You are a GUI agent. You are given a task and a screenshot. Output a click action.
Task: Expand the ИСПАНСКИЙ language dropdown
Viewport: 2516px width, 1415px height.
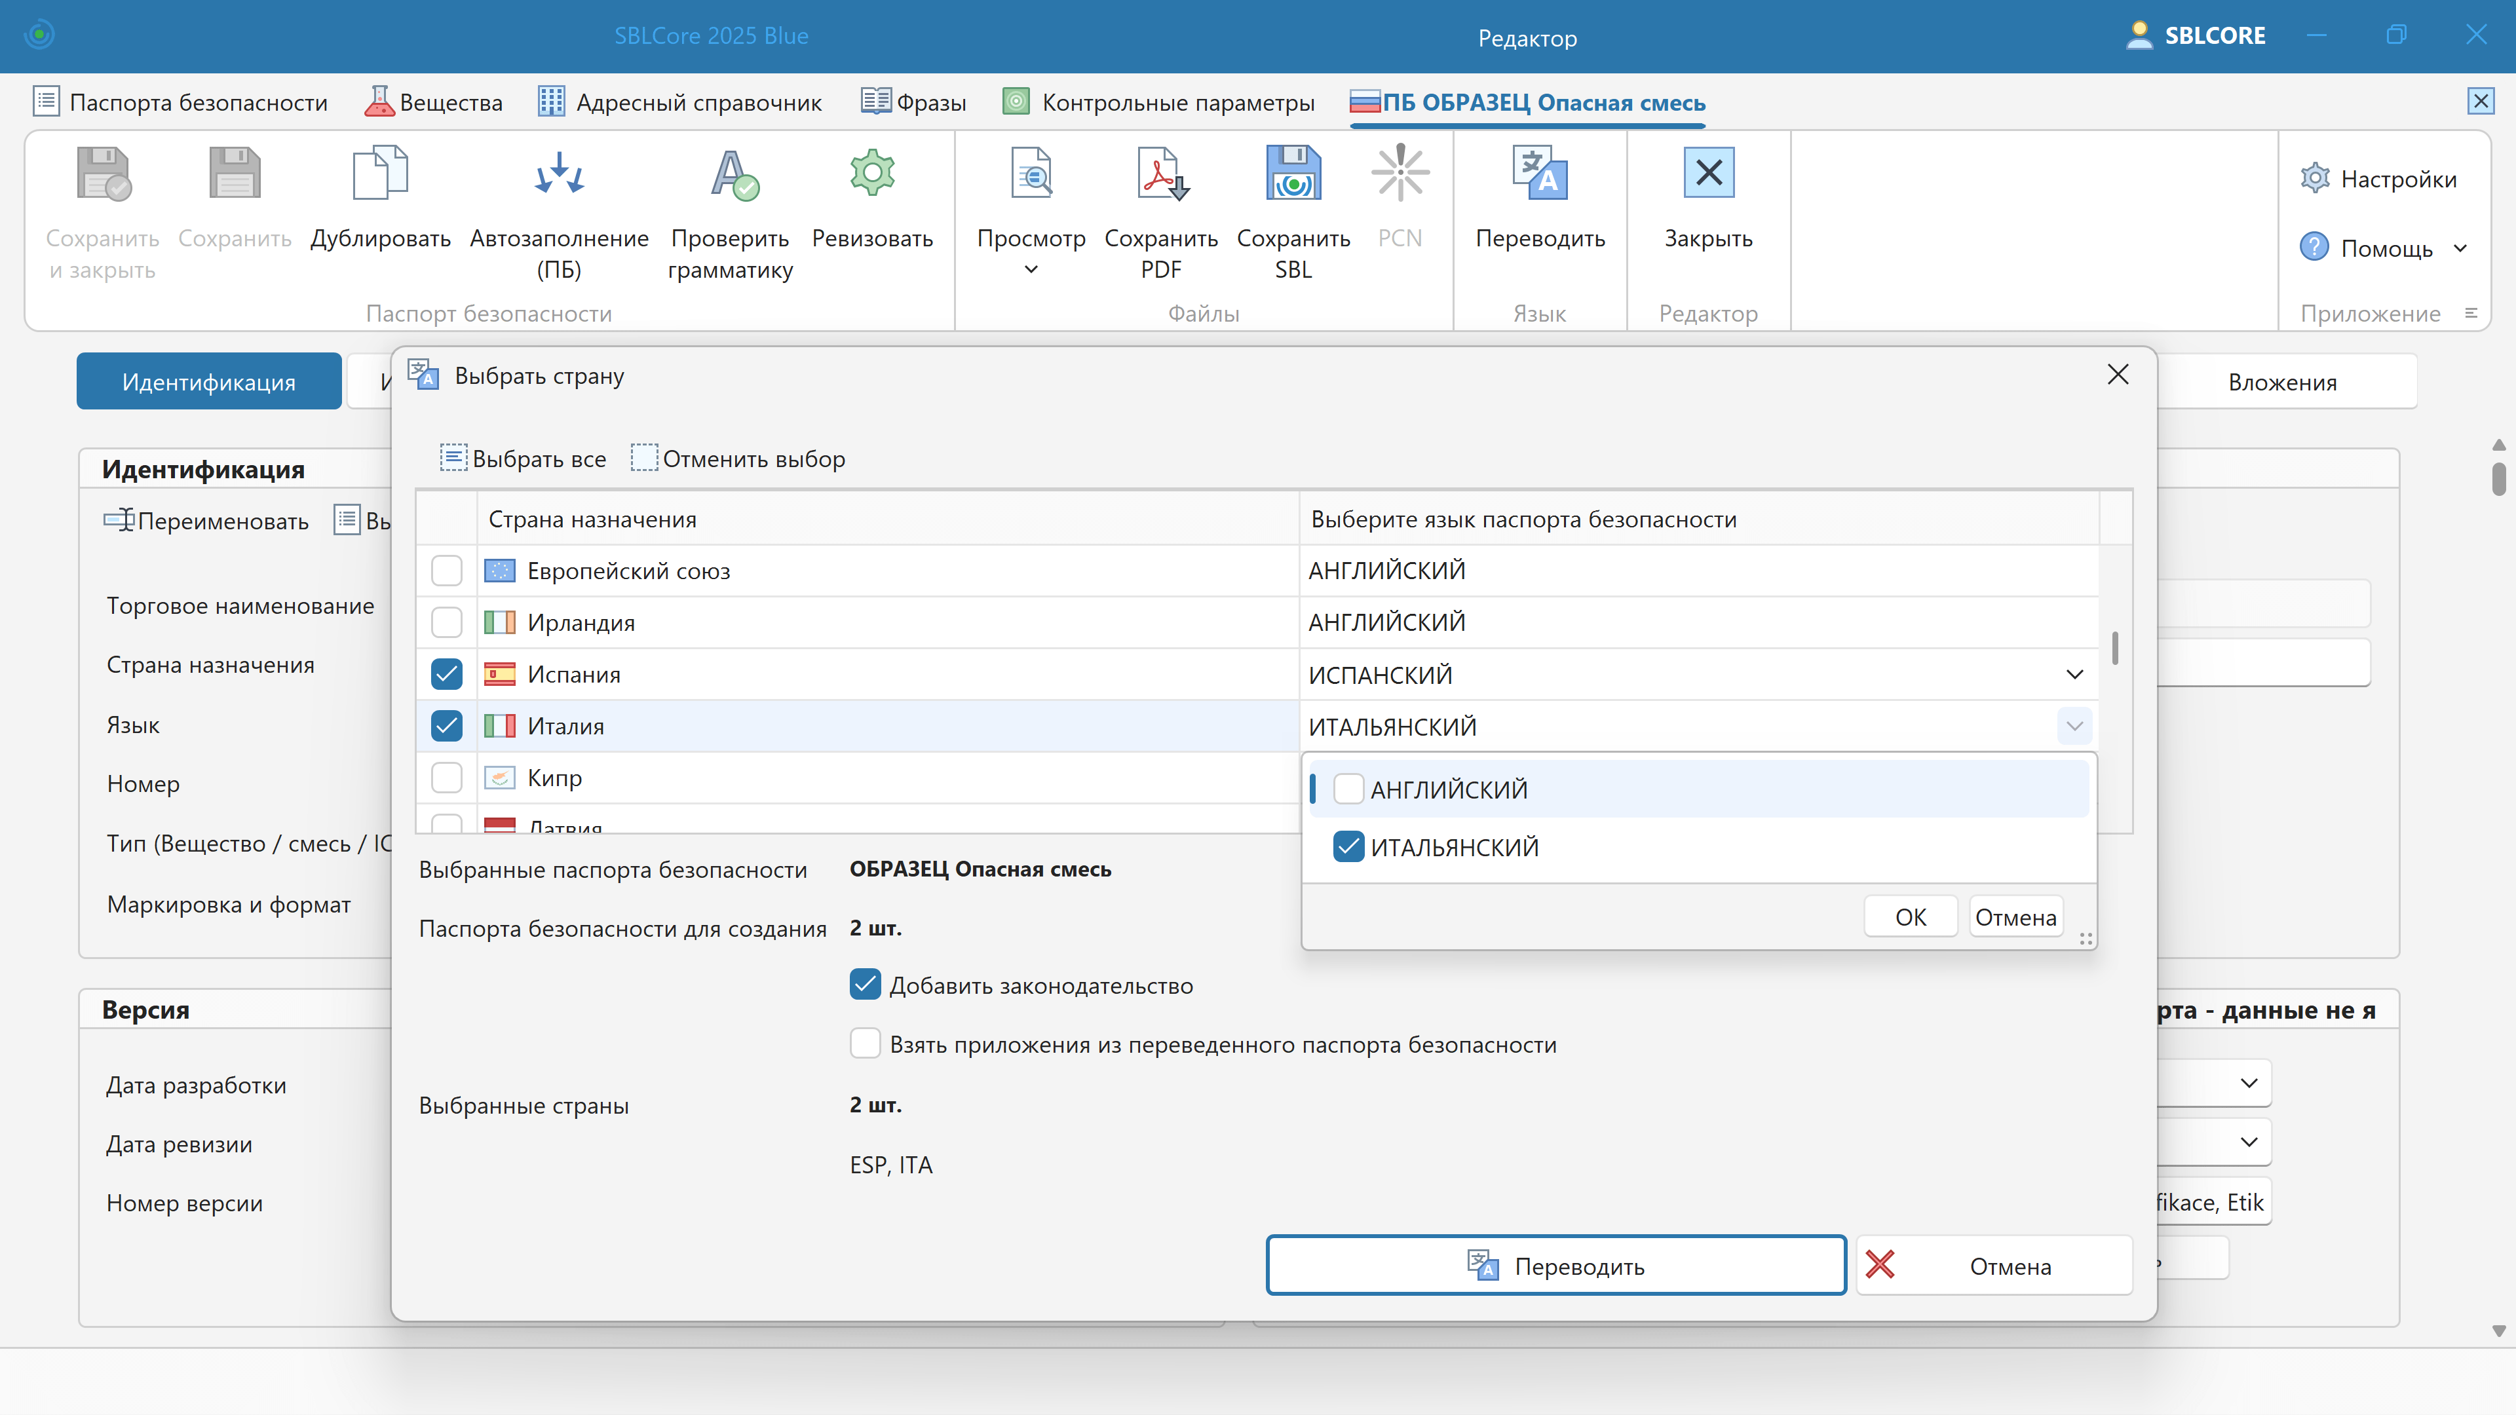2074,675
